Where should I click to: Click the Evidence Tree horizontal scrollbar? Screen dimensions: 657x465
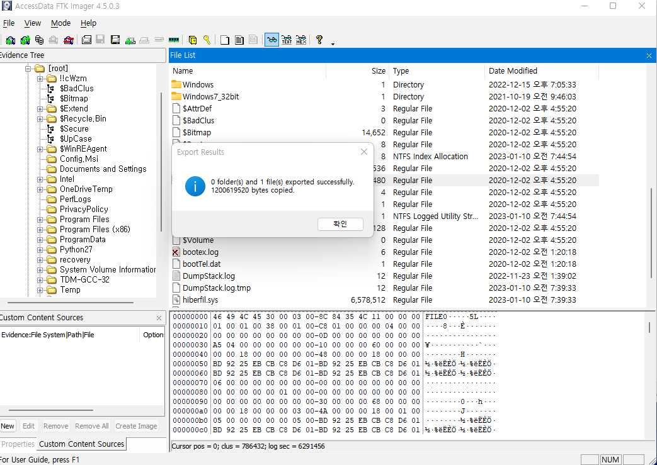coord(71,302)
